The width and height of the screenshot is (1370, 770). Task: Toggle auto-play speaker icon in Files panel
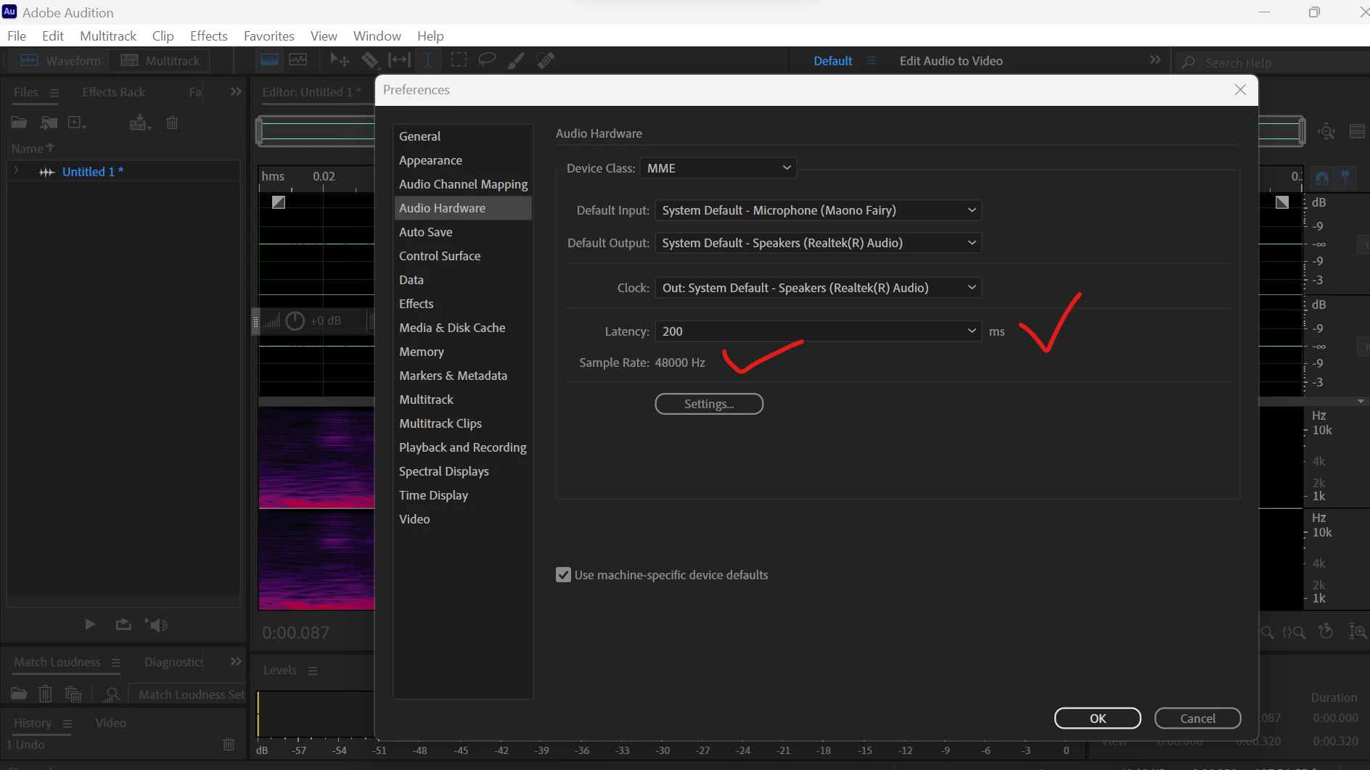coord(157,624)
